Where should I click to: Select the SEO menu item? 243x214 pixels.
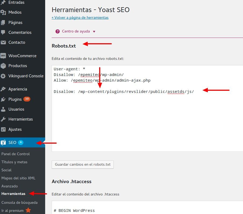coord(23,143)
